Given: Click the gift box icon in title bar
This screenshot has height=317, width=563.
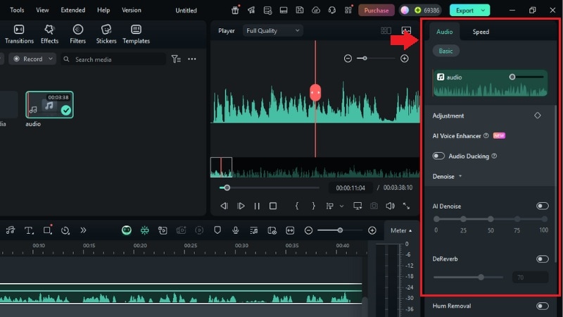Looking at the screenshot, I should (x=235, y=10).
